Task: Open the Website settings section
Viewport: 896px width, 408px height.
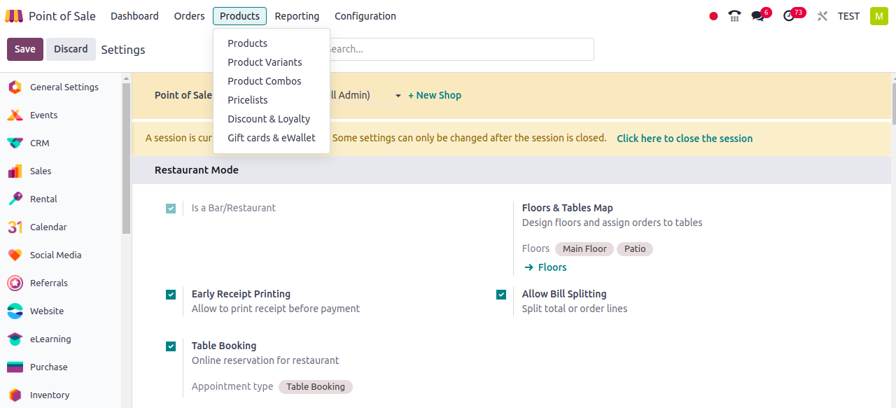Action: (61, 311)
